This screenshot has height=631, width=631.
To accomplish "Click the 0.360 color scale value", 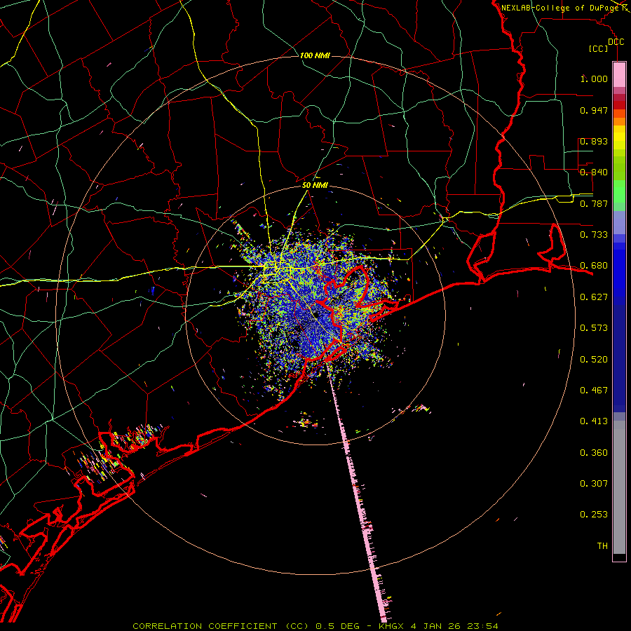I will click(x=594, y=453).
